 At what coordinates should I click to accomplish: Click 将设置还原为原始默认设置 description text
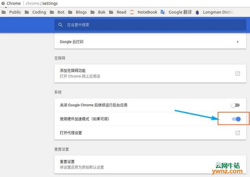[82, 167]
